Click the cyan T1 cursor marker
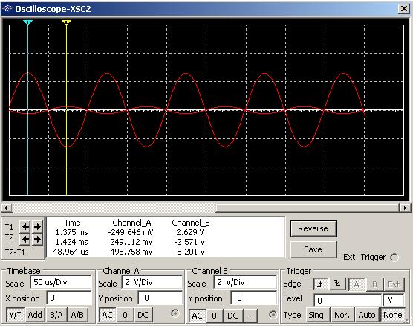Viewport: 413px width, 326px height. click(x=27, y=22)
